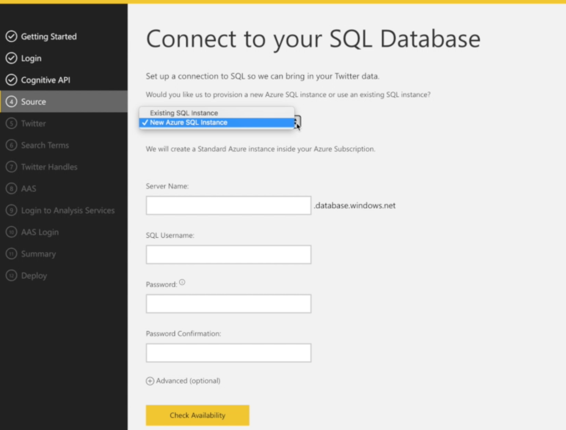Click the step 9 circle icon
Screen dimensions: 566x430
pyautogui.click(x=11, y=210)
